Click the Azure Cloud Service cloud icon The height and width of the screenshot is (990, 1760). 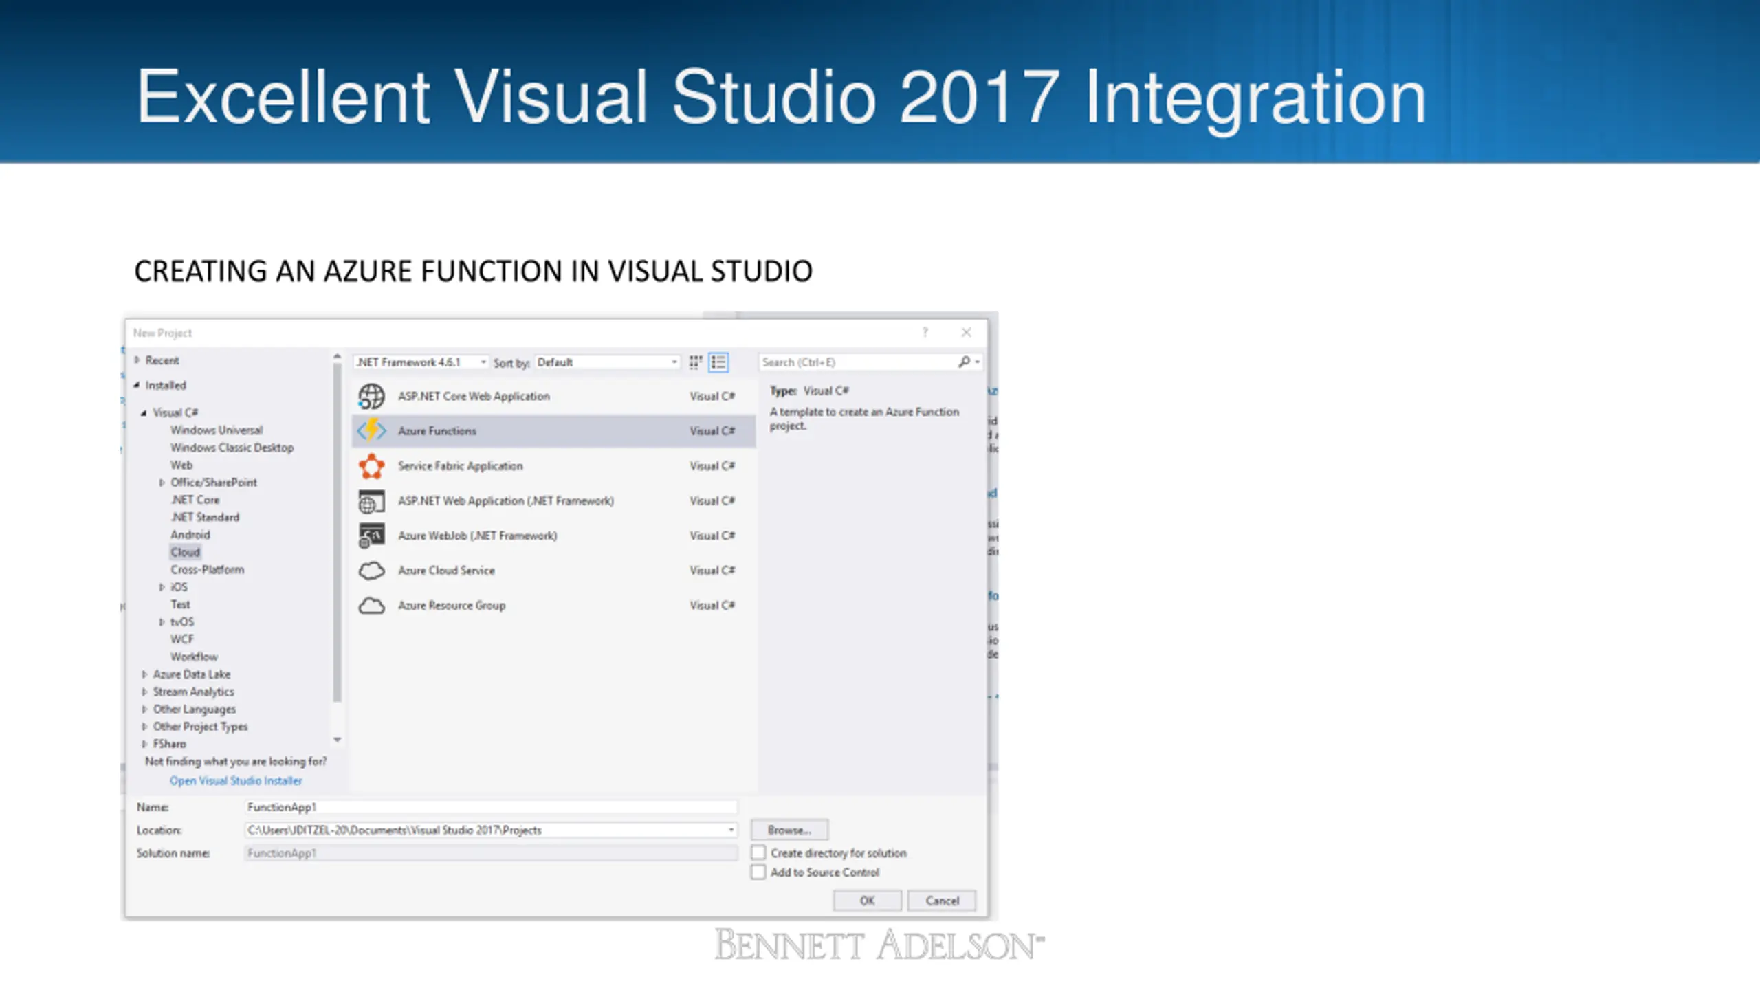coord(371,571)
